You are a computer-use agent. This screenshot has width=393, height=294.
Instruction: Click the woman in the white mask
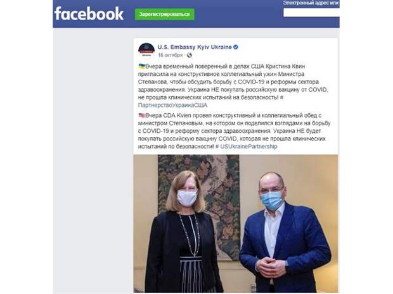(x=184, y=231)
